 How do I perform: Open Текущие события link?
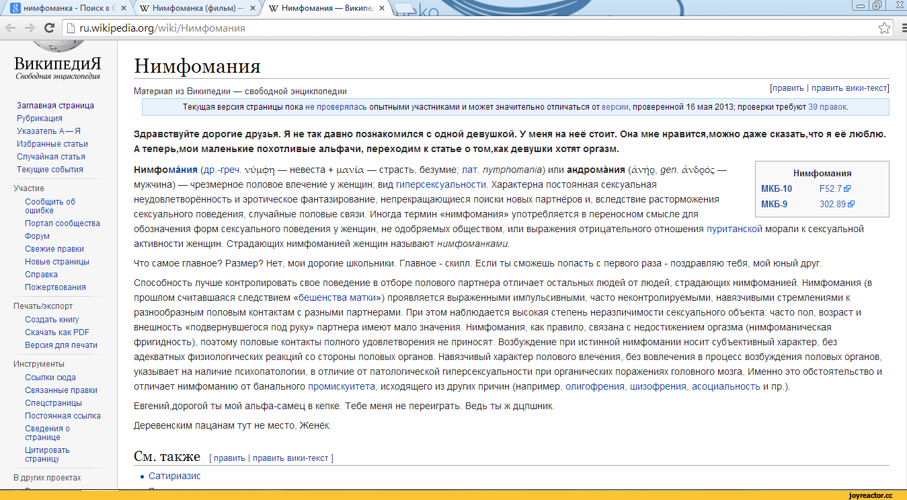click(50, 170)
